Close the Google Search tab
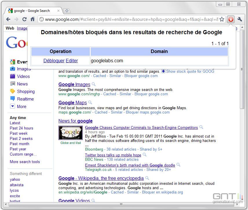 tap(58, 11)
